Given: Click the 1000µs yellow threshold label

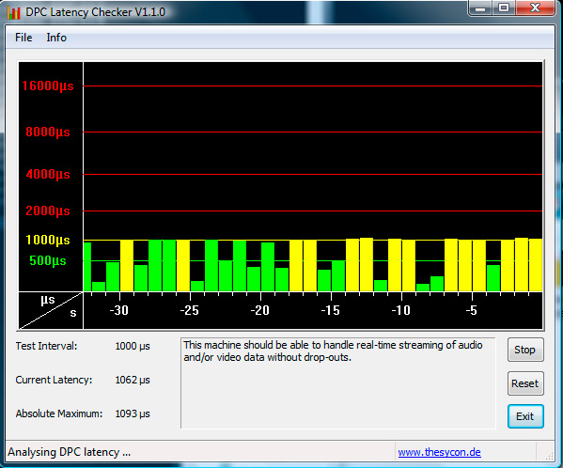Looking at the screenshot, I should pyautogui.click(x=48, y=240).
